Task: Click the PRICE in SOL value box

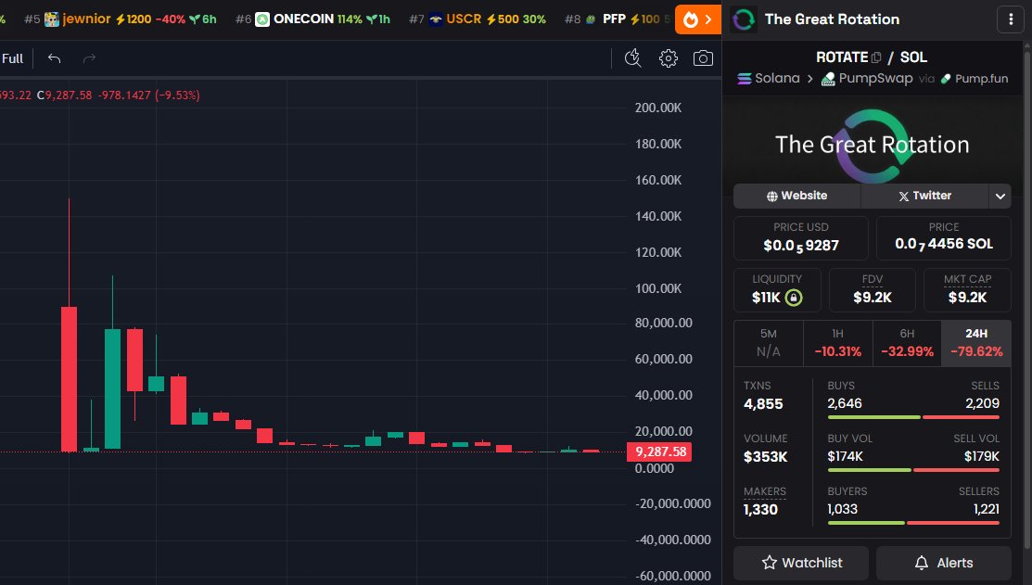Action: (943, 238)
